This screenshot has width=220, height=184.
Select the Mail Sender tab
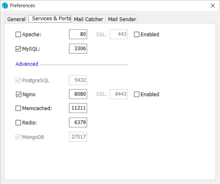point(122,19)
